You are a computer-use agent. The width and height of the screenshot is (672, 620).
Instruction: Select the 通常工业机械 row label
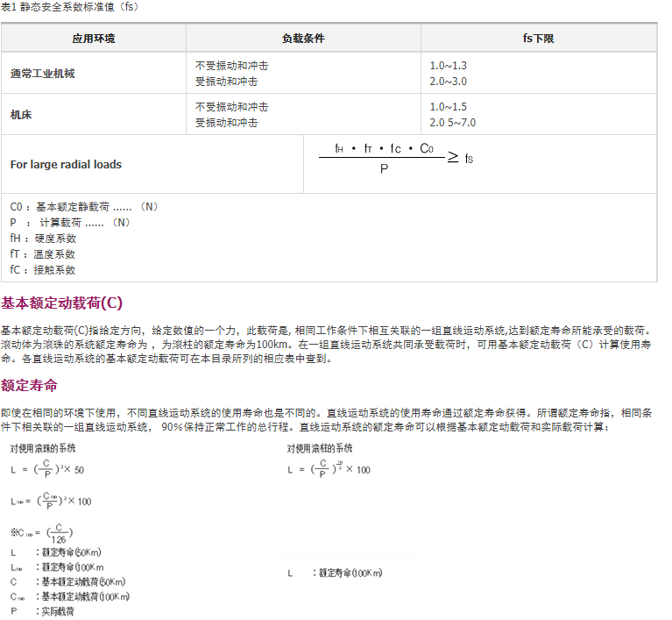pyautogui.click(x=43, y=74)
